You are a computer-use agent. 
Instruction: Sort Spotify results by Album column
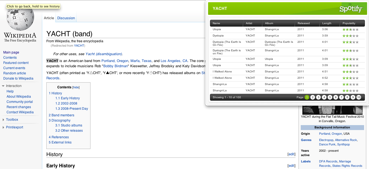click(x=279, y=23)
